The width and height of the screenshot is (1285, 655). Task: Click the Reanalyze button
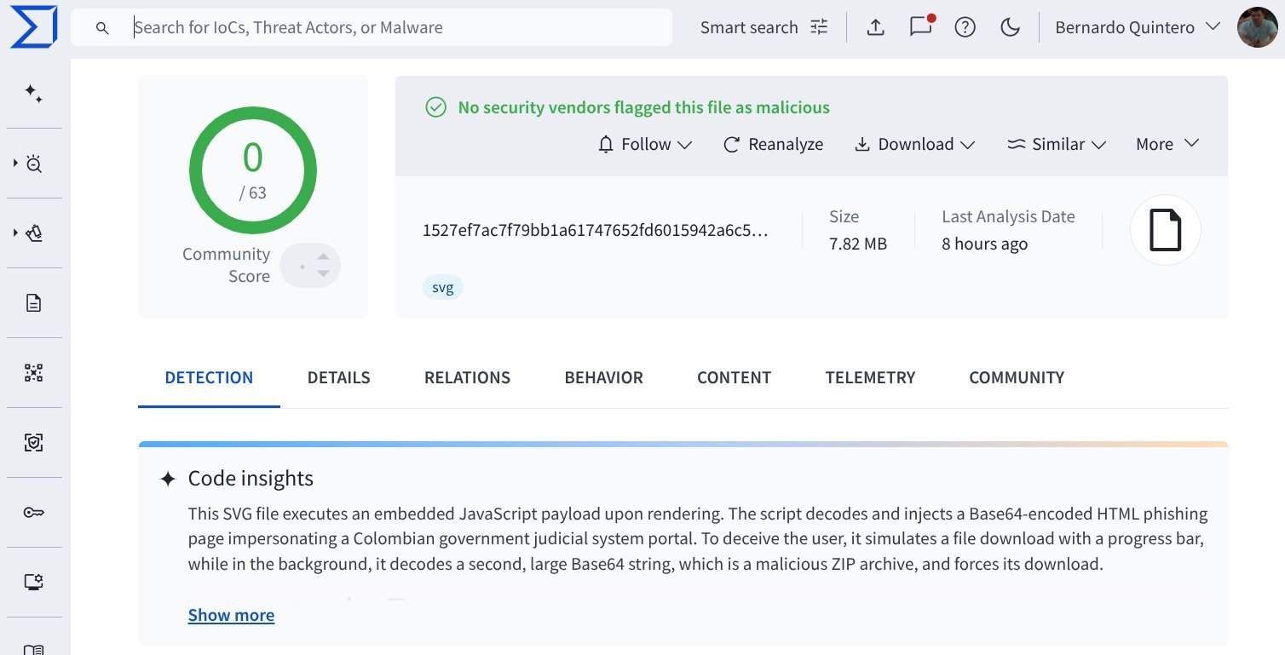(x=773, y=145)
